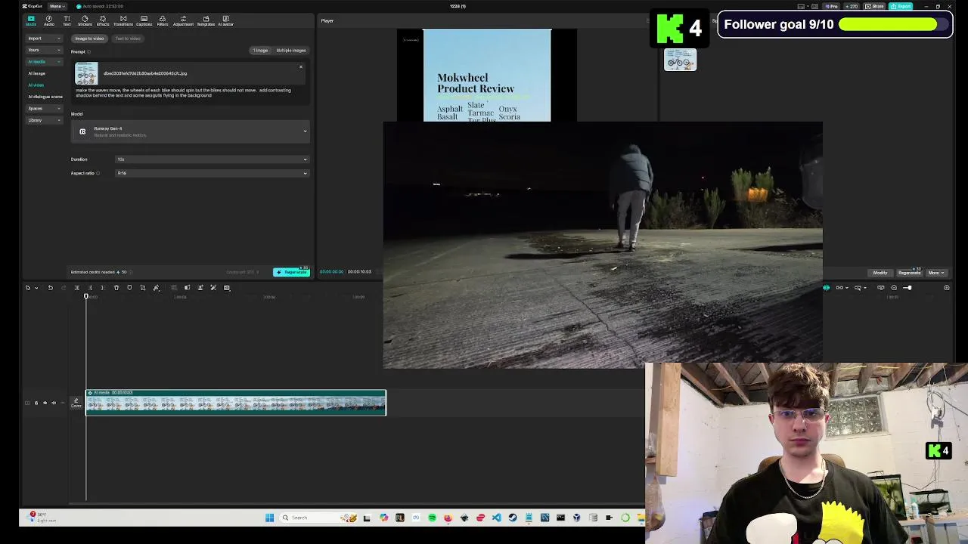Image resolution: width=968 pixels, height=544 pixels.
Task: Click the teal Regenerate button under the prompt
Action: coord(292,272)
